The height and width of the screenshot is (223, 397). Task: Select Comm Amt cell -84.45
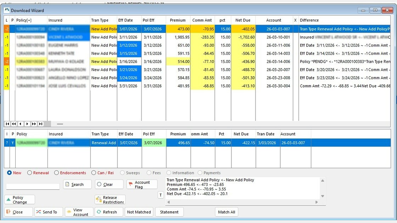pos(202,53)
